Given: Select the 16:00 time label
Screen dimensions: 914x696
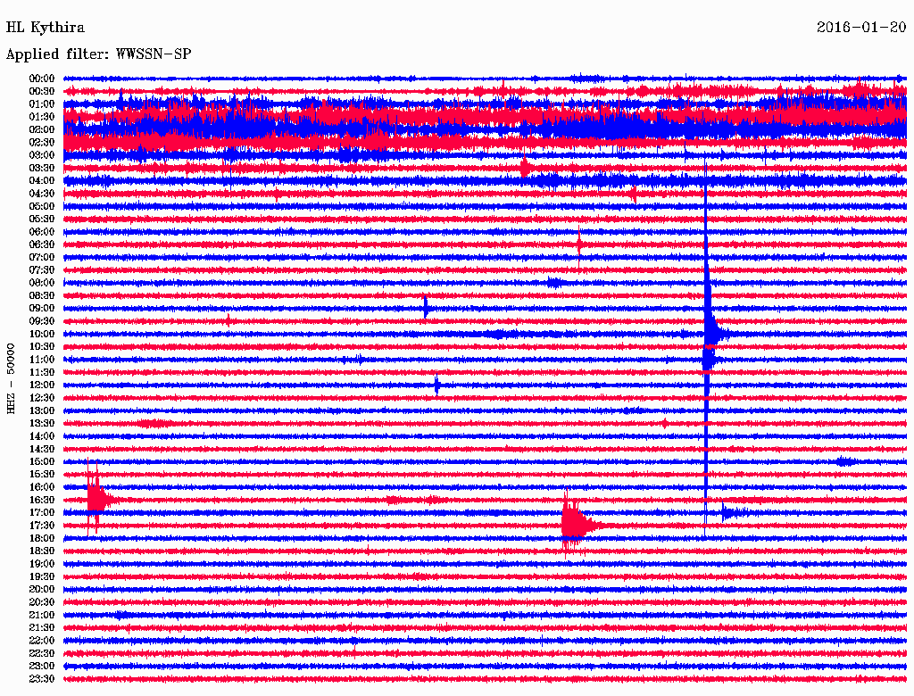Looking at the screenshot, I should pos(42,487).
